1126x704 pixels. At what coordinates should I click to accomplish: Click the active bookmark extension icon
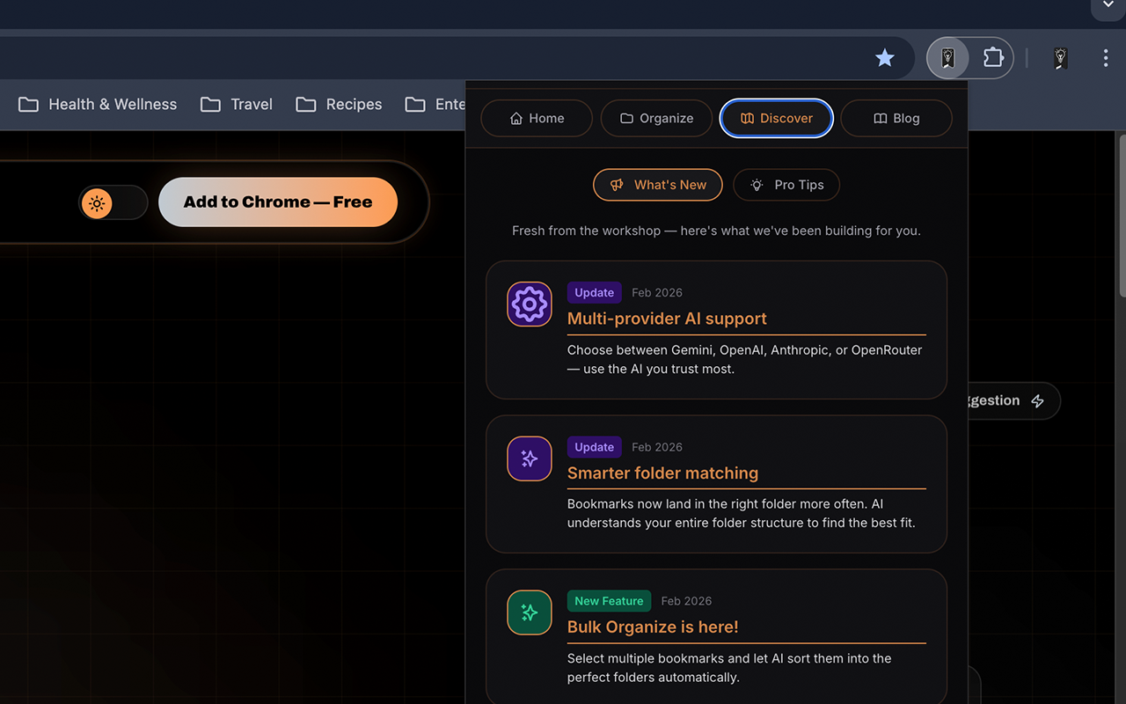(x=947, y=58)
